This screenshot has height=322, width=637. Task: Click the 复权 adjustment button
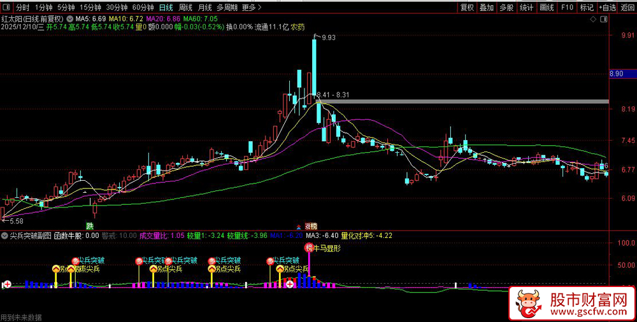pyautogui.click(x=467, y=7)
